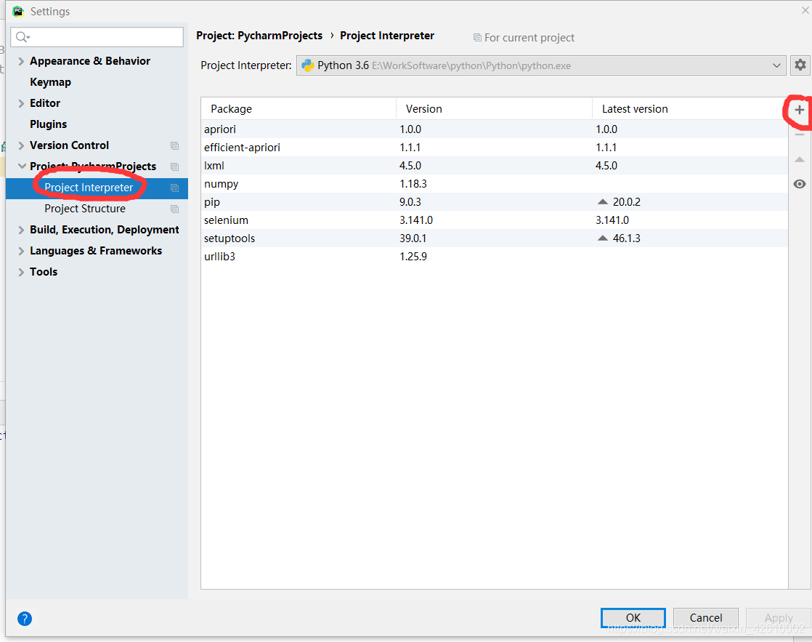Select Plugins in settings tree
The width and height of the screenshot is (812, 642).
click(48, 124)
